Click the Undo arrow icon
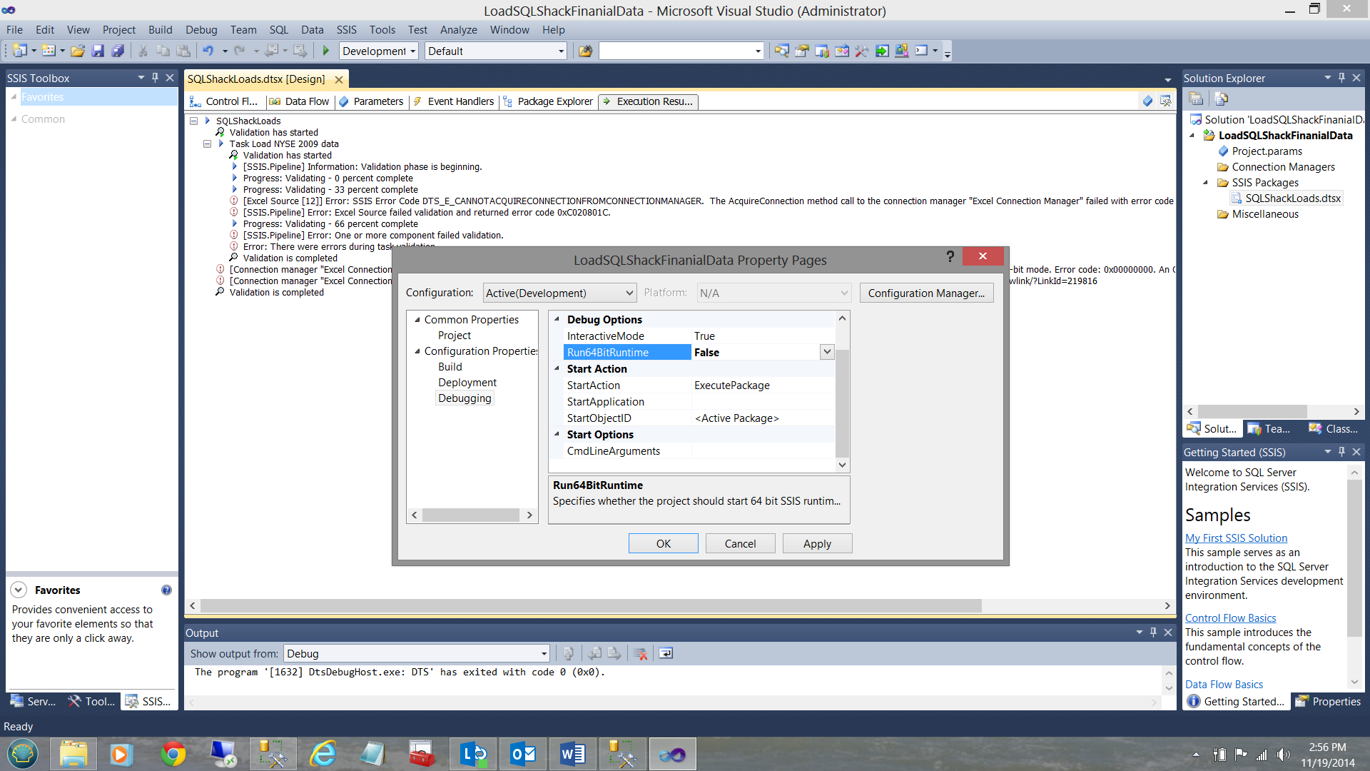The image size is (1370, 771). point(208,51)
